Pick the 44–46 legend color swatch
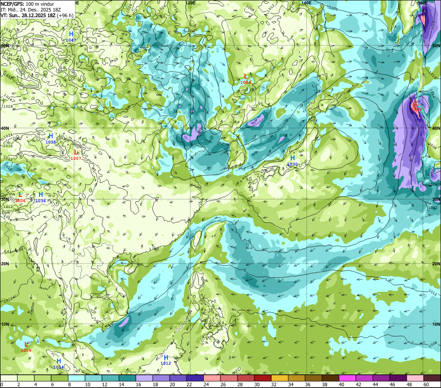This screenshot has height=388, width=441. [381, 378]
